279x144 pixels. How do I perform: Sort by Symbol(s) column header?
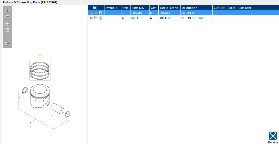(x=113, y=8)
